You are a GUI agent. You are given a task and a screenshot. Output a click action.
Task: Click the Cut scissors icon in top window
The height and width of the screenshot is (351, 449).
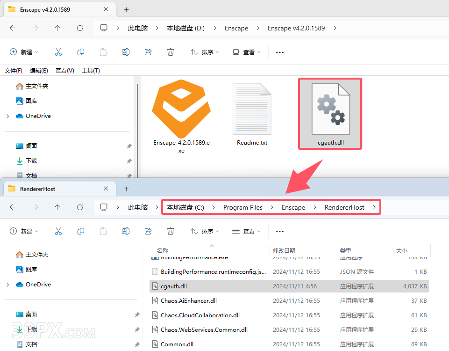click(x=58, y=52)
